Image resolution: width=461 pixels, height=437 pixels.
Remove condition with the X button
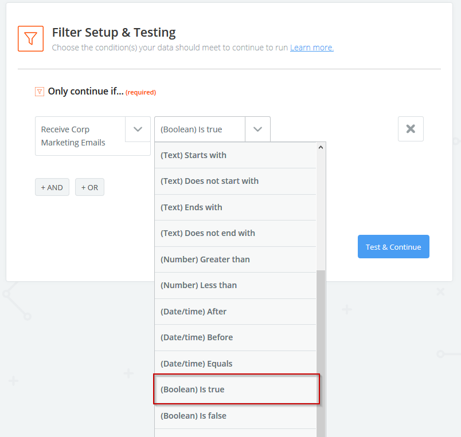click(x=411, y=129)
